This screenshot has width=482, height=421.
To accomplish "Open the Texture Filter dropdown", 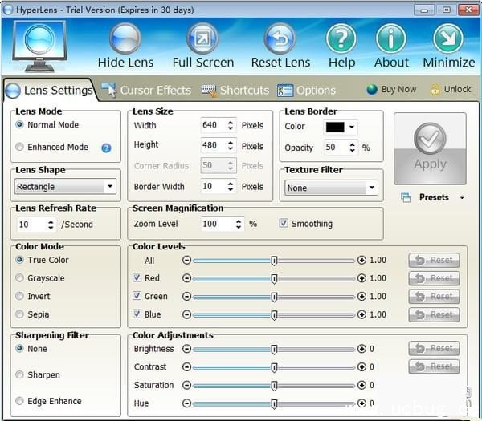I will pyautogui.click(x=331, y=188).
